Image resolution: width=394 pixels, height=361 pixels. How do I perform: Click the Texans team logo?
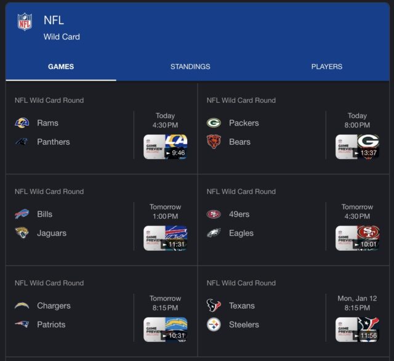tap(214, 306)
